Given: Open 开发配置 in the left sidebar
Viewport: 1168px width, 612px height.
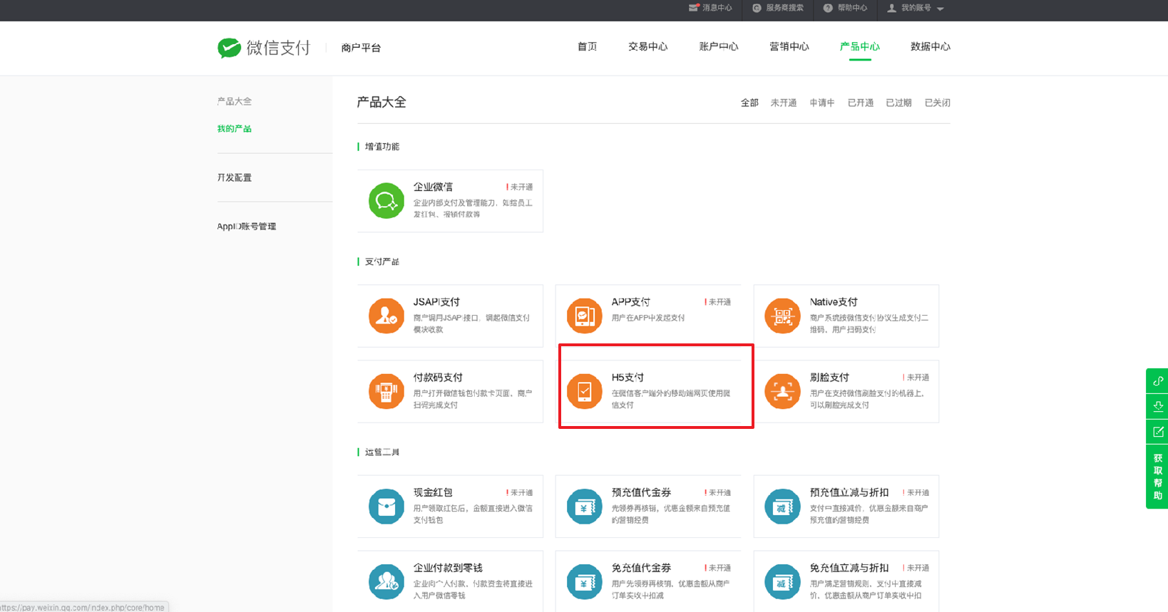Looking at the screenshot, I should pyautogui.click(x=234, y=177).
